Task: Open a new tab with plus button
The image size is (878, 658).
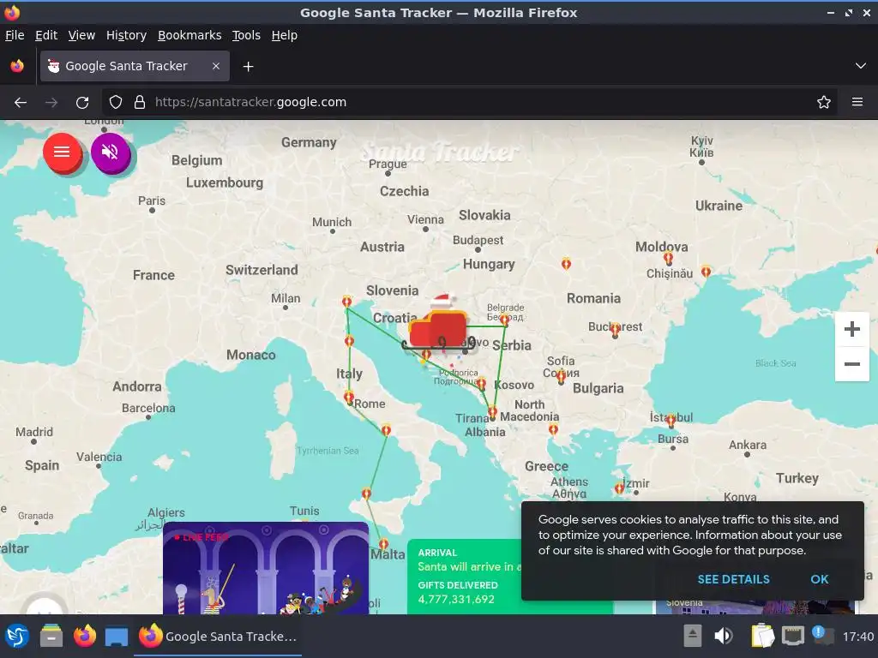Action: (248, 67)
